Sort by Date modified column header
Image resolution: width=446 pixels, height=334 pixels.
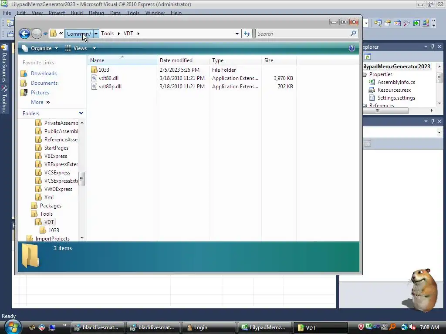click(183, 60)
